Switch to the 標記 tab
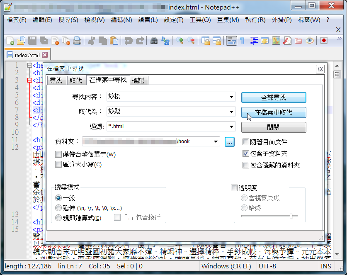 [138, 80]
